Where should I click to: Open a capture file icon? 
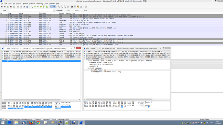[x=18, y=7]
